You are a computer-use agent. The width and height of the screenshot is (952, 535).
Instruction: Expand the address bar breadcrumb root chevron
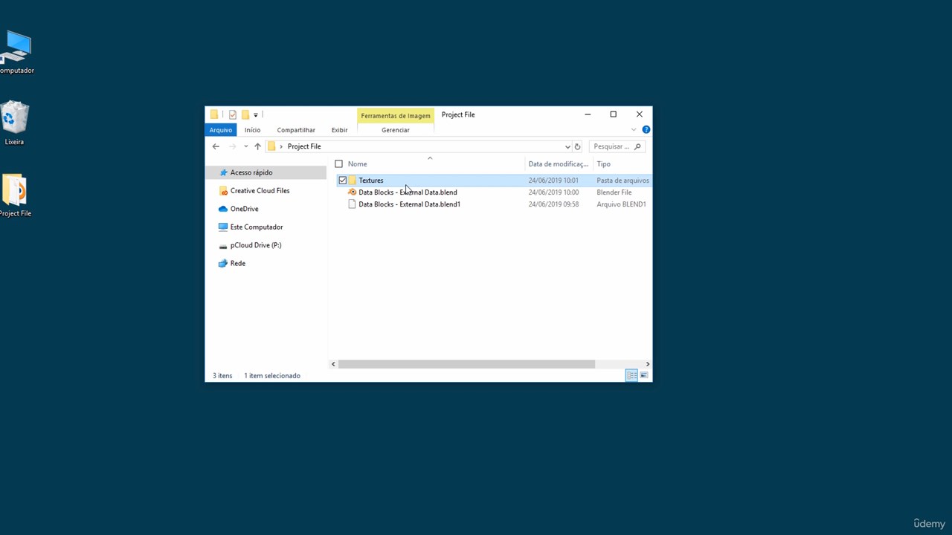click(x=281, y=146)
